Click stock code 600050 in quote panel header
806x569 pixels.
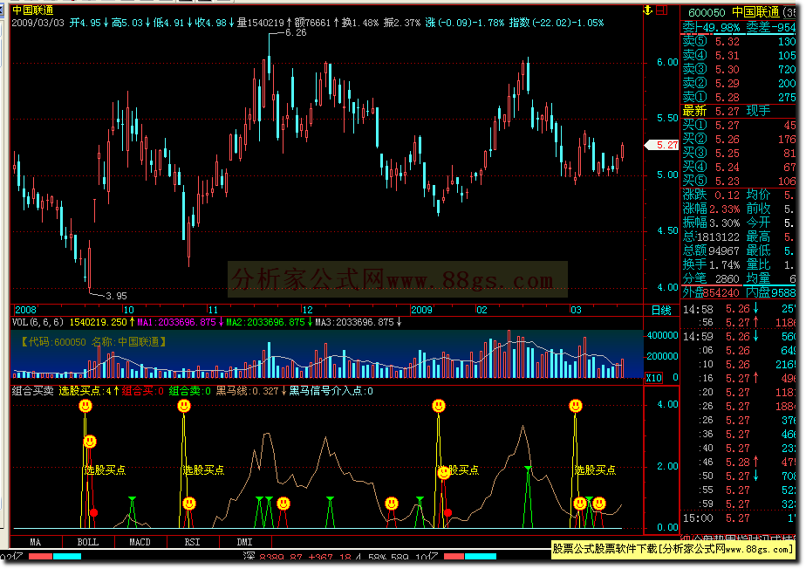pos(707,12)
